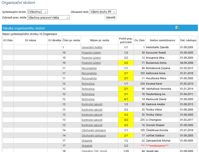Image resolution: width=199 pixels, height=152 pixels.
Task: Select the Melichařík Zdeněk name cell
Action: pos(162,47)
